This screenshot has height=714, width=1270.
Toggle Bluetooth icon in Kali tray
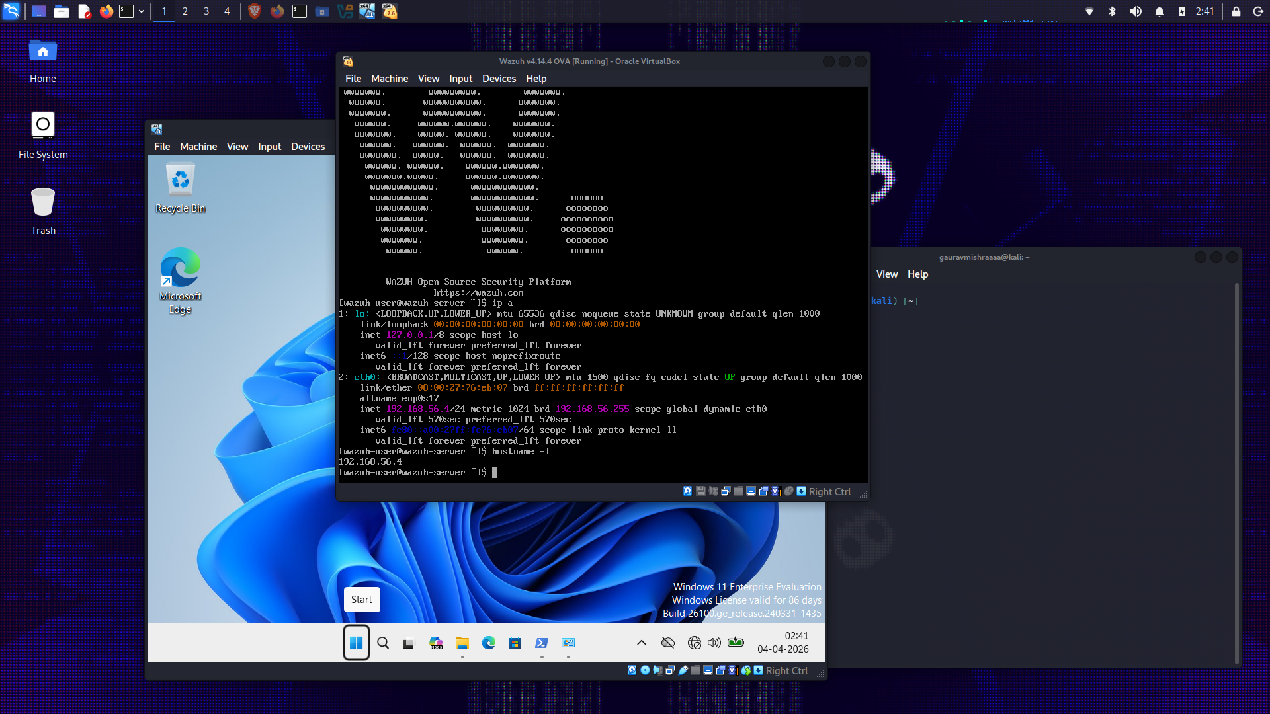tap(1112, 11)
